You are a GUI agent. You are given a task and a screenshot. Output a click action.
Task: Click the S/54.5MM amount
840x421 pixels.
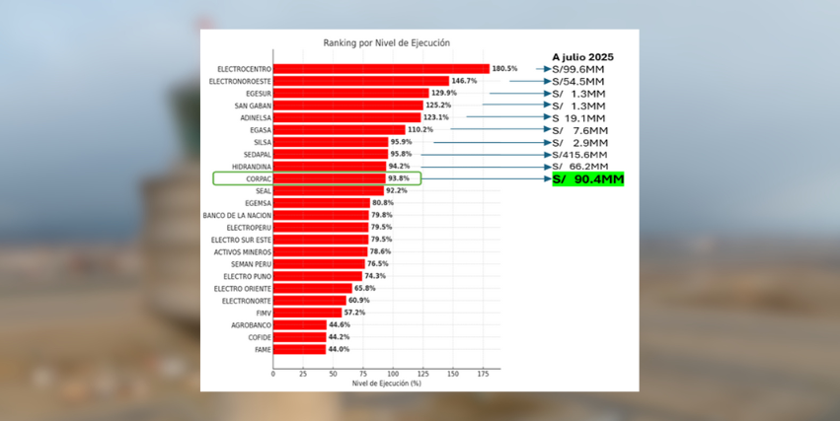click(x=578, y=81)
